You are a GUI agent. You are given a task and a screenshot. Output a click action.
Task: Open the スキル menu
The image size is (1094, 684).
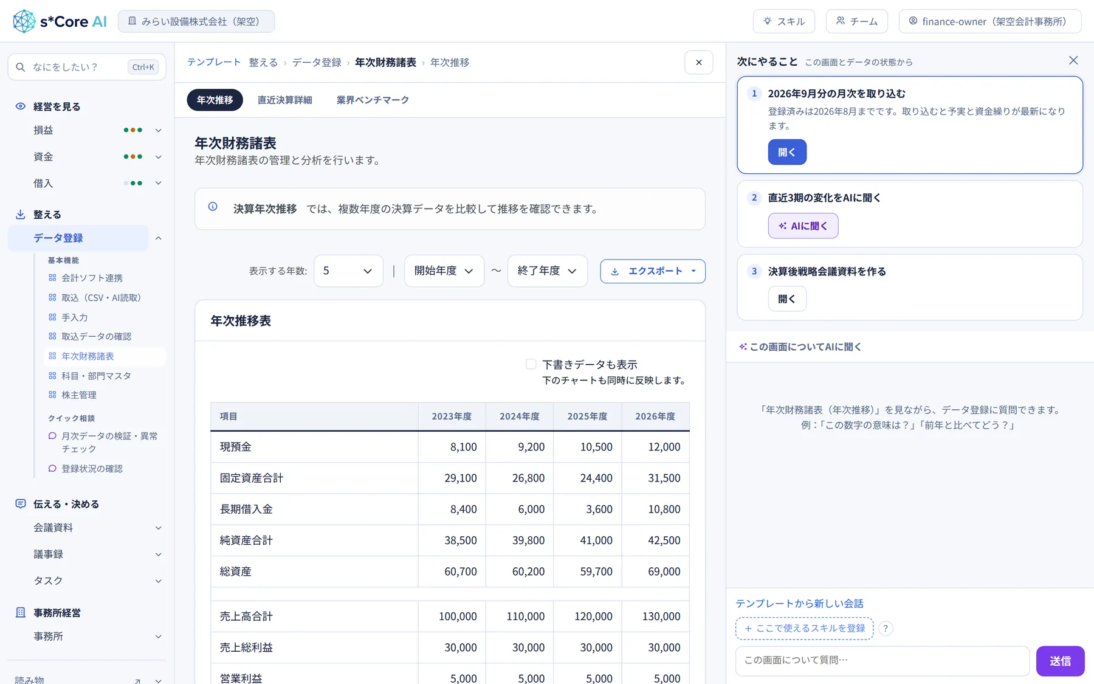pos(784,21)
